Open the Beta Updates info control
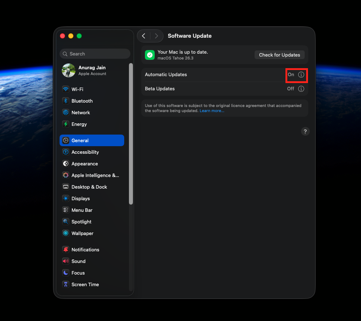This screenshot has width=361, height=321. tap(301, 89)
